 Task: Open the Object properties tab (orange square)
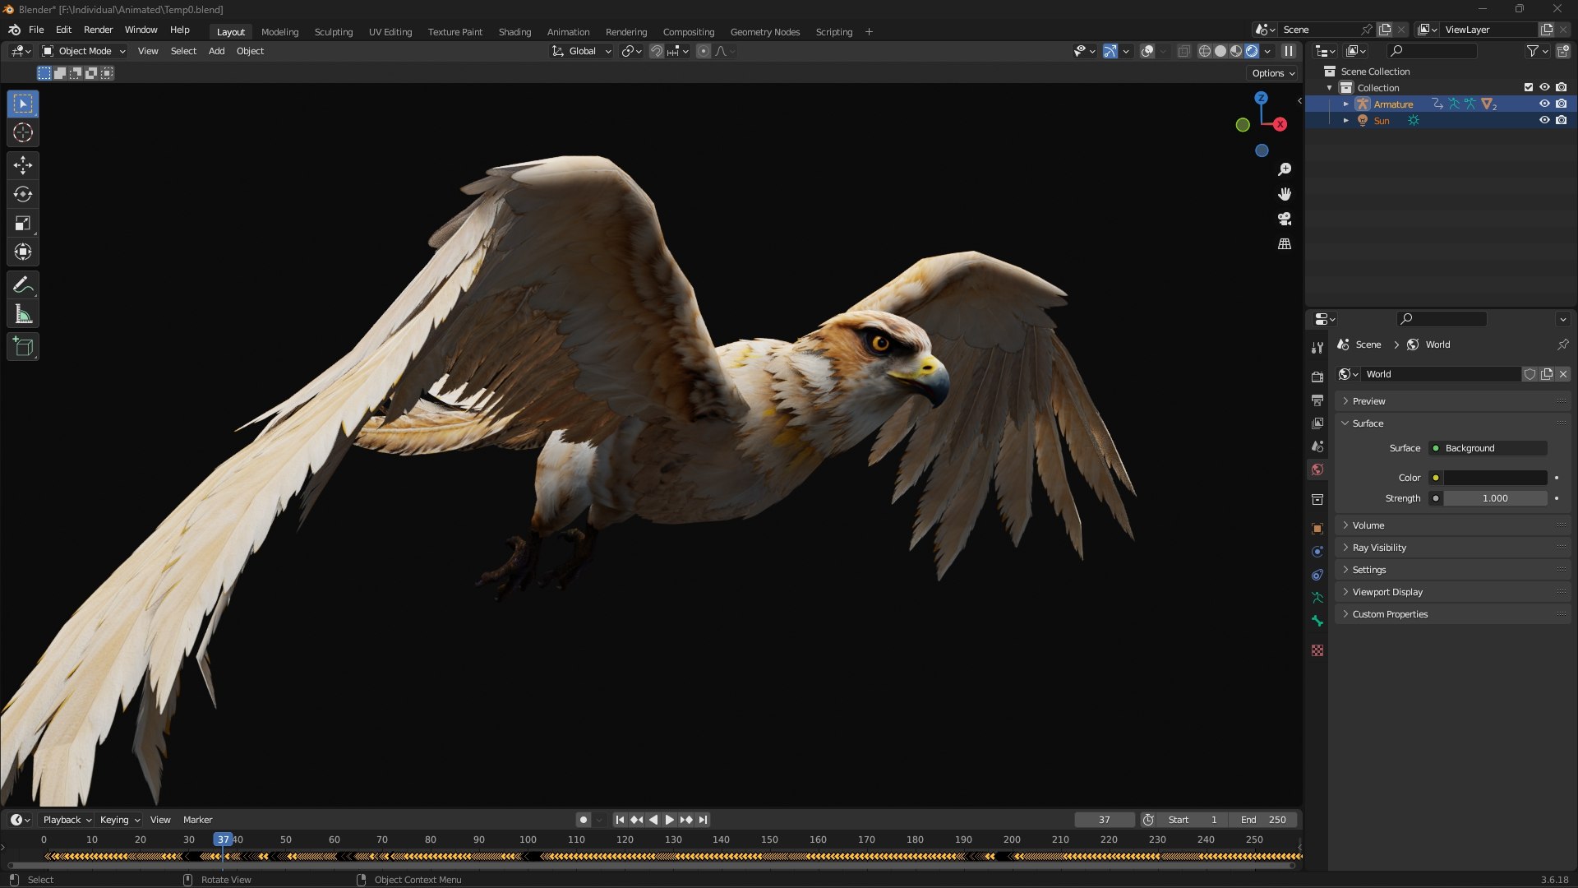pos(1317,529)
